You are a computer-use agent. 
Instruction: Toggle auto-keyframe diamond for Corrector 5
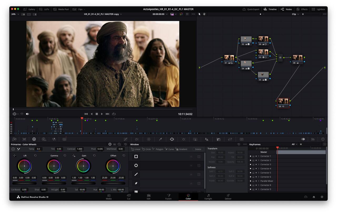tap(256, 173)
